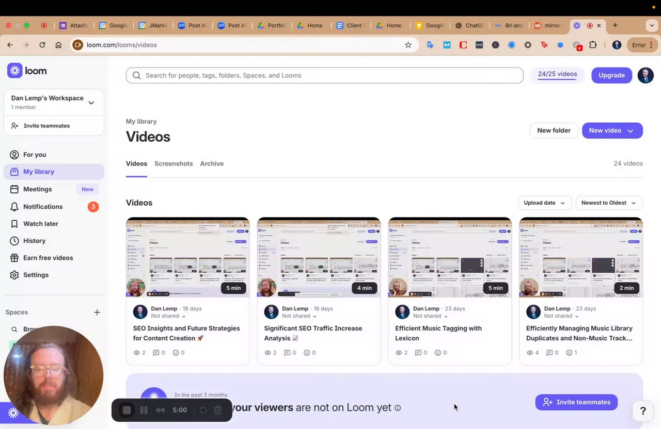Switch to the Archive tab
Screen dimensions: 661x429
pyautogui.click(x=212, y=163)
